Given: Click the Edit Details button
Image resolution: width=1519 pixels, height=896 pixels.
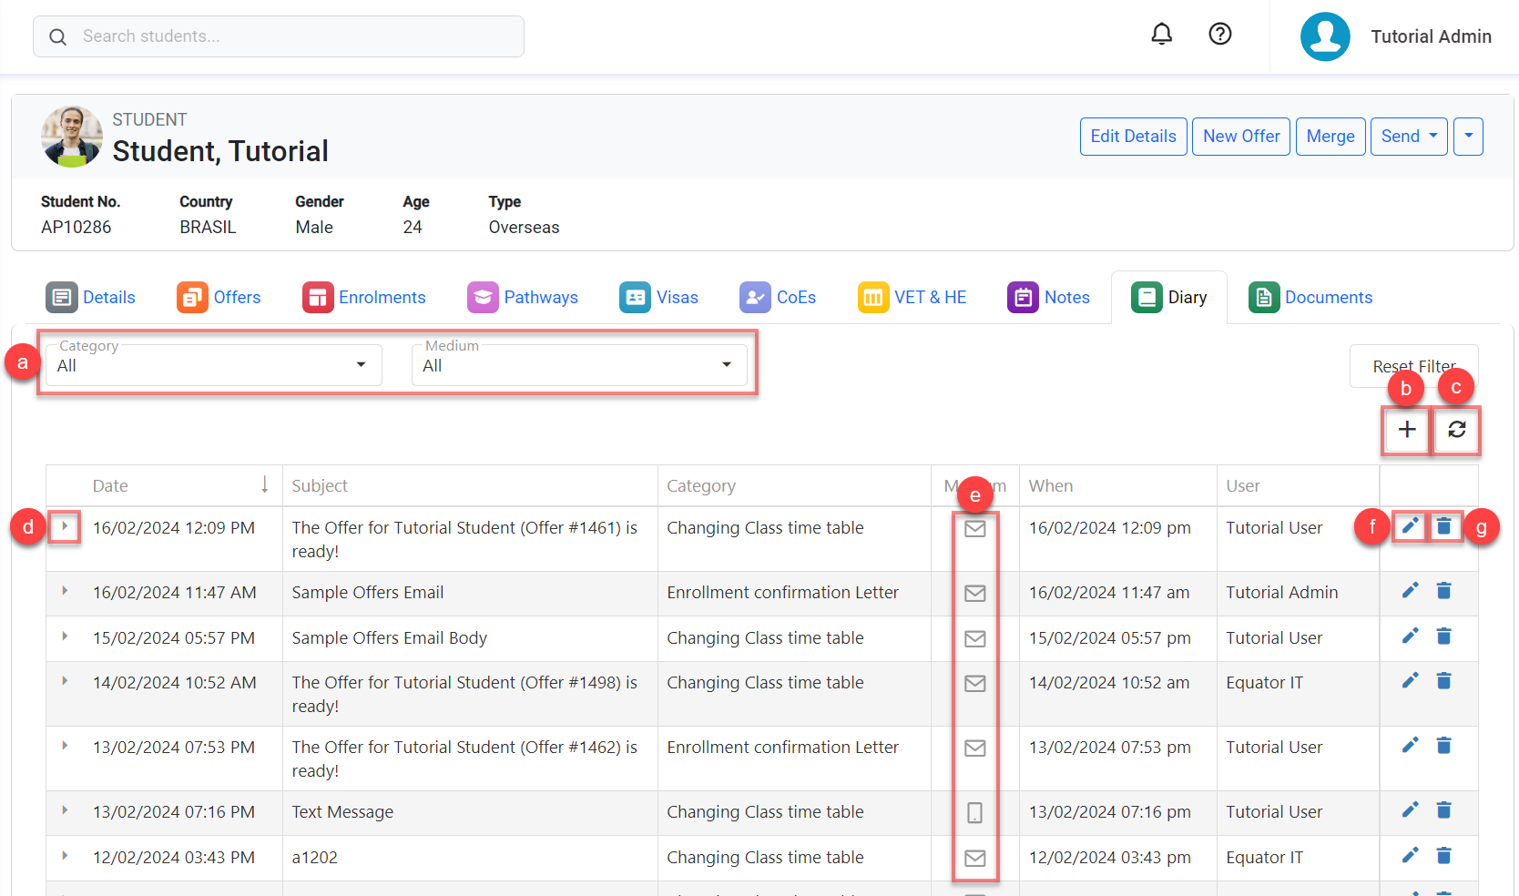Looking at the screenshot, I should click(x=1133, y=137).
